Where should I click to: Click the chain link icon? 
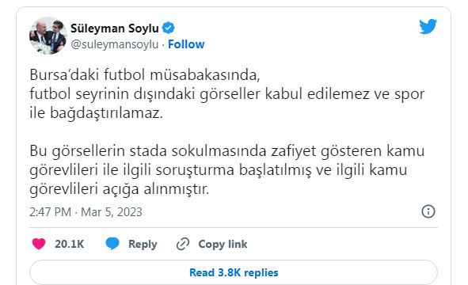coord(183,244)
